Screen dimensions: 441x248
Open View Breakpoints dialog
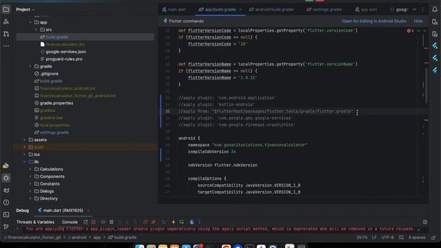pos(145,222)
